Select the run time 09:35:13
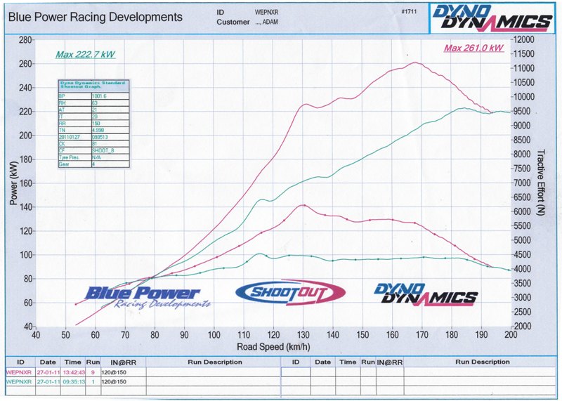The width and height of the screenshot is (562, 401). pyautogui.click(x=74, y=381)
